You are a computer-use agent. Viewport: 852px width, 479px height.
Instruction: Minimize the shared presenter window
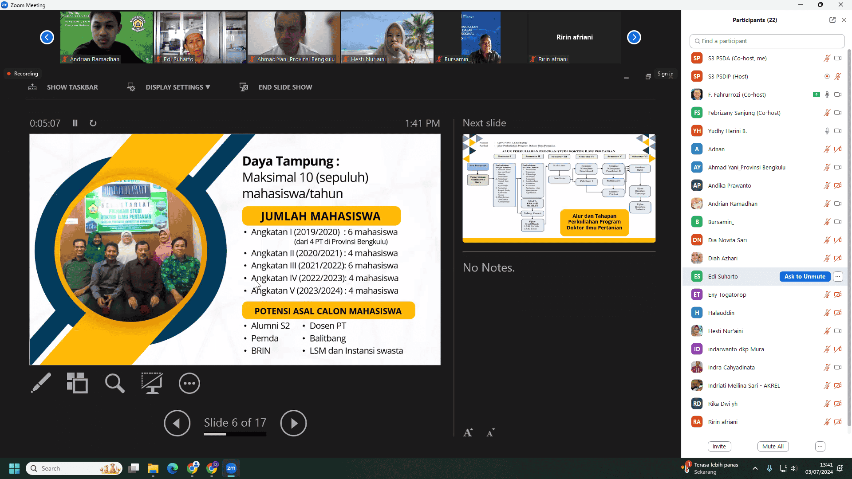[626, 77]
